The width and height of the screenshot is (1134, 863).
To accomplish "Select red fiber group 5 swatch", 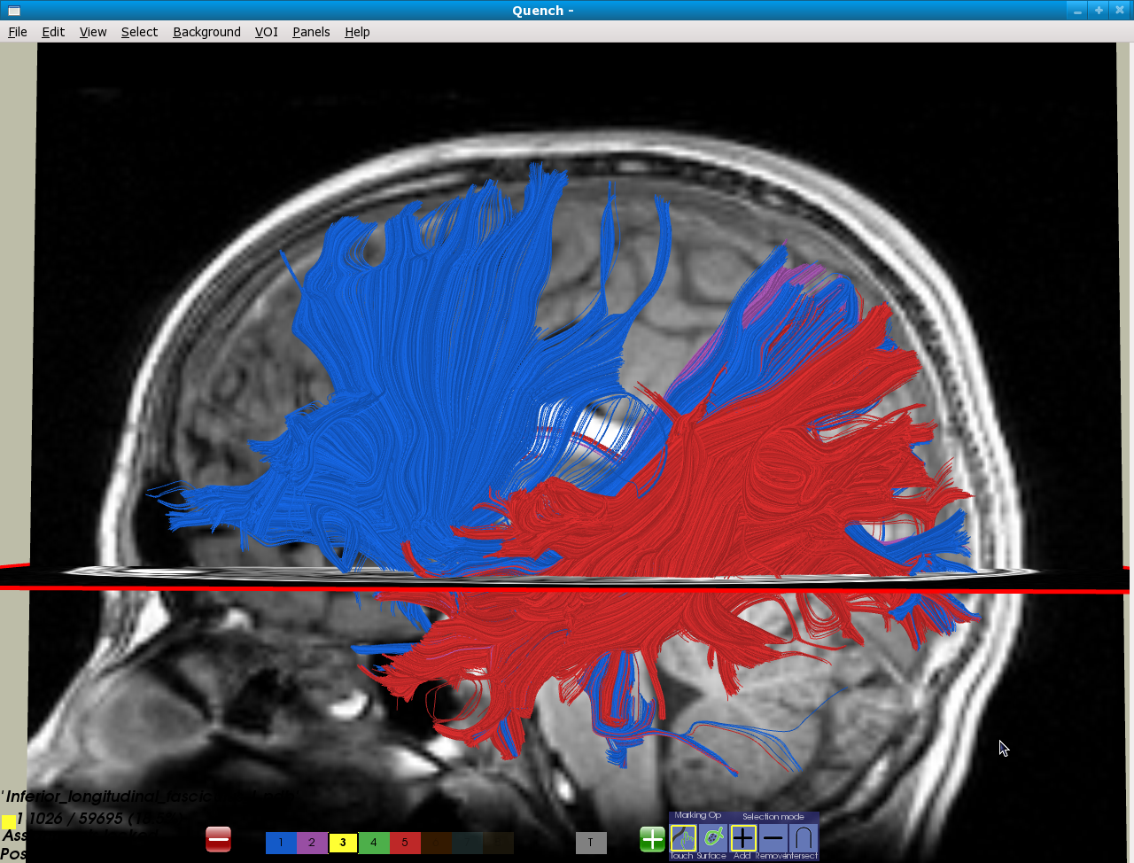I will [405, 843].
